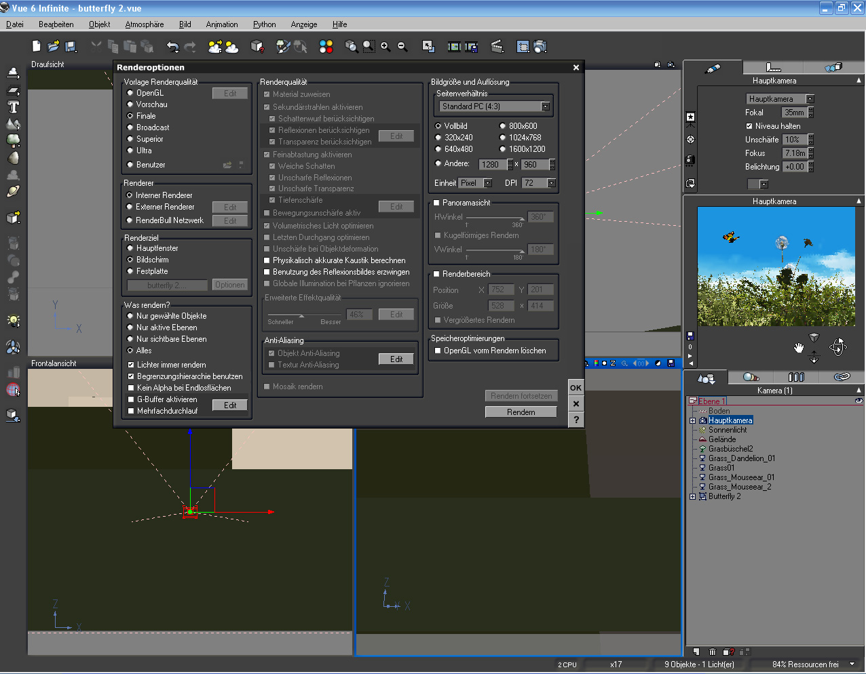This screenshot has height=674, width=866.
Task: Select the Ultra render quality preset
Action: tap(130, 151)
